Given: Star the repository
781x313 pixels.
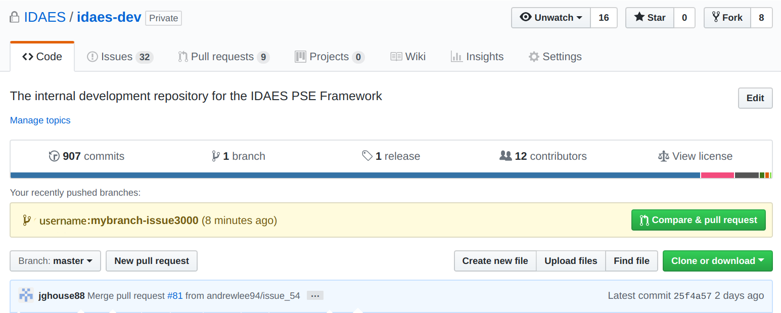Looking at the screenshot, I should pos(650,18).
